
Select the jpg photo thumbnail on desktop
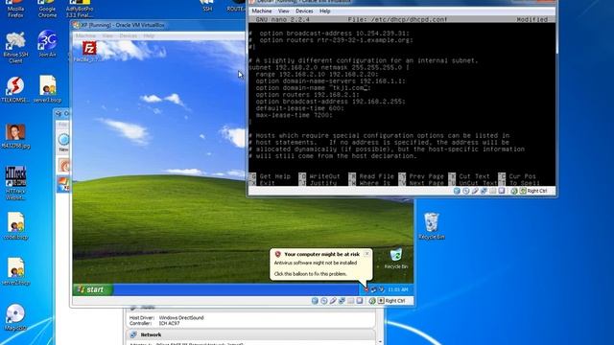tap(15, 136)
